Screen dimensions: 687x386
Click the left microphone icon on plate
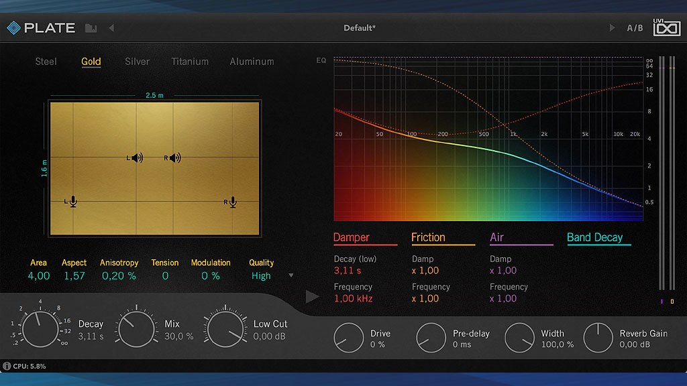(72, 201)
